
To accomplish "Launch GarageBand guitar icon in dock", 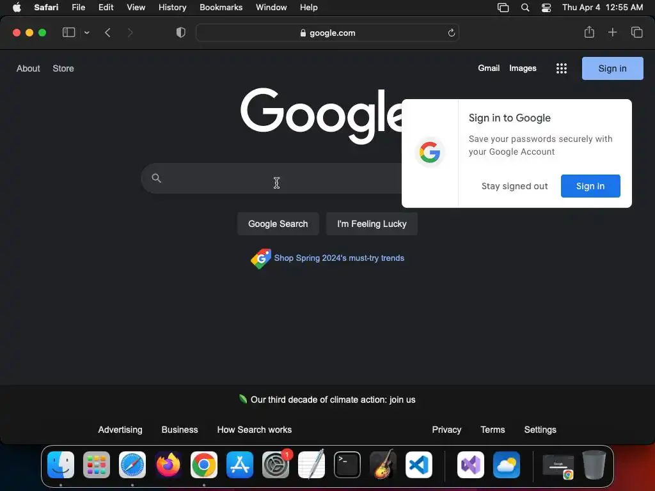I will 383,465.
